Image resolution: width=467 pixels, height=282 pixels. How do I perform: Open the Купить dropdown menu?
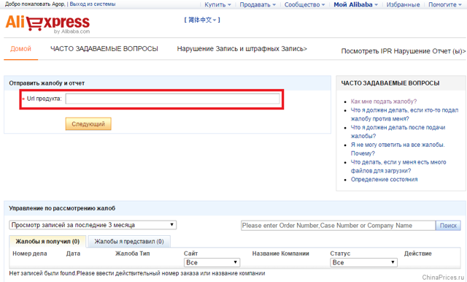(217, 4)
